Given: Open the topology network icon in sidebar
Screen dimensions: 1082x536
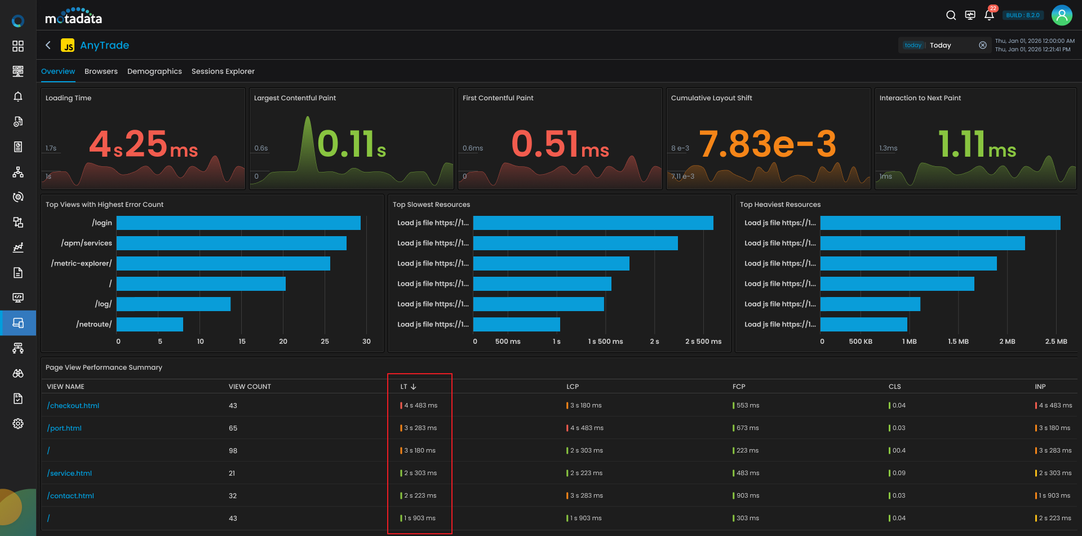Looking at the screenshot, I should pos(18,172).
